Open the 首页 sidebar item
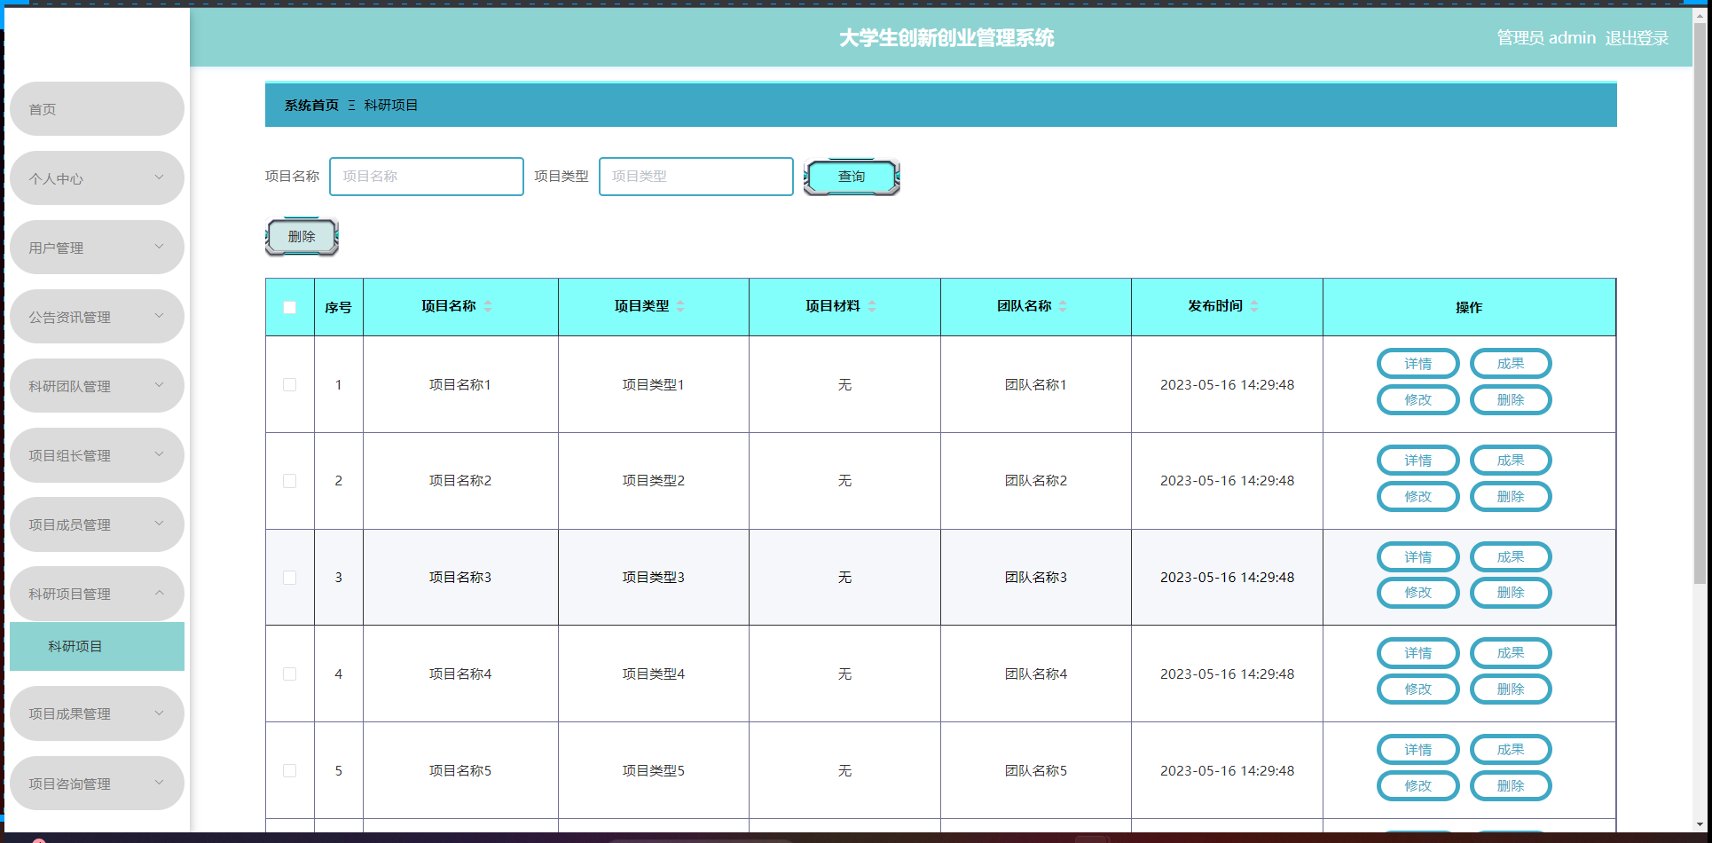Screen dimensions: 1712x843 (x=97, y=109)
